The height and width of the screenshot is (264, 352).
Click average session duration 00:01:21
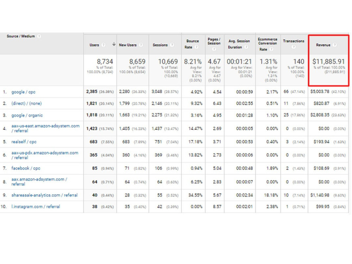pyautogui.click(x=239, y=61)
